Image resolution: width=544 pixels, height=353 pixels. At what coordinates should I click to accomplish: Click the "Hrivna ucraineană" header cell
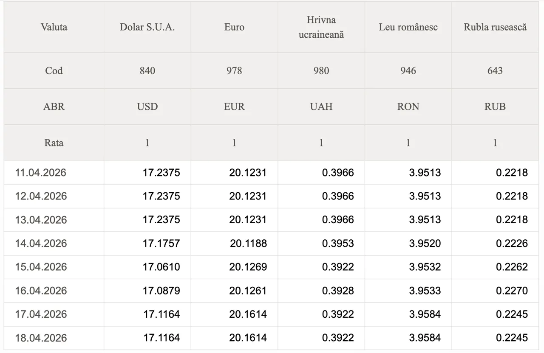(x=321, y=27)
